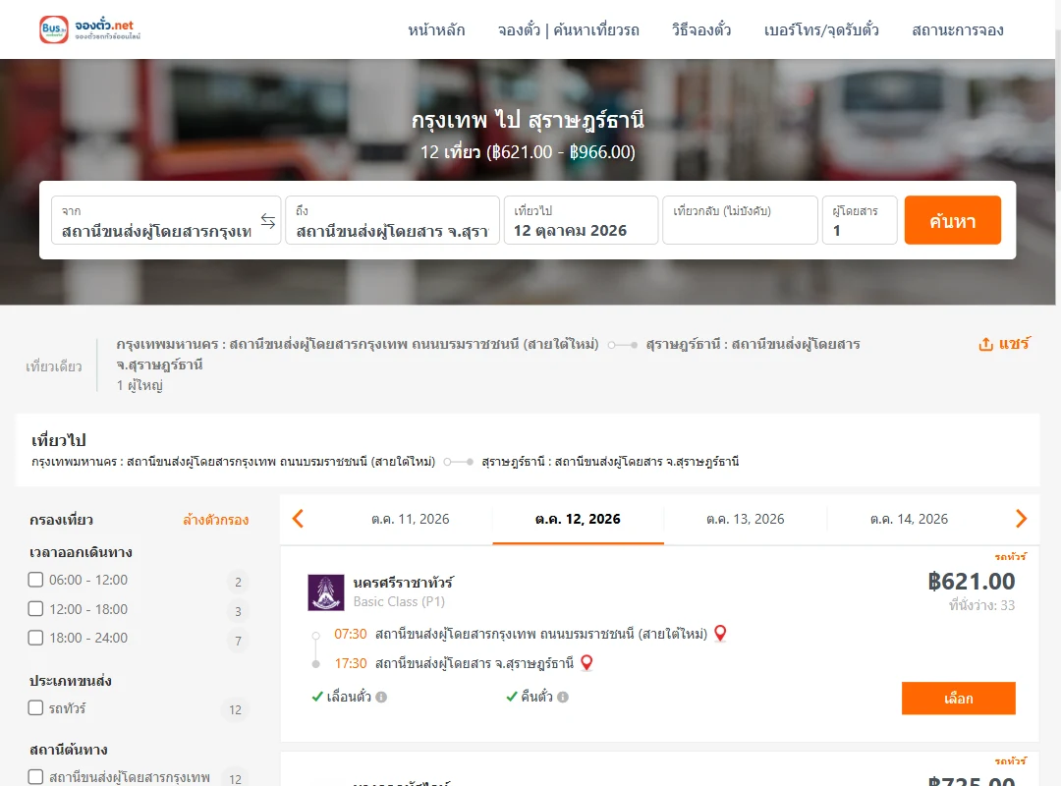The height and width of the screenshot is (786, 1061).
Task: Enable the 12:00 - 18:00 departure filter
Action: click(36, 608)
